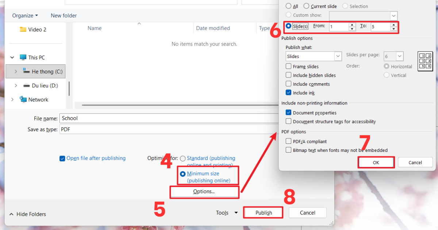Select the Vertical order radio button
Image resolution: width=438 pixels, height=230 pixels.
(387, 75)
